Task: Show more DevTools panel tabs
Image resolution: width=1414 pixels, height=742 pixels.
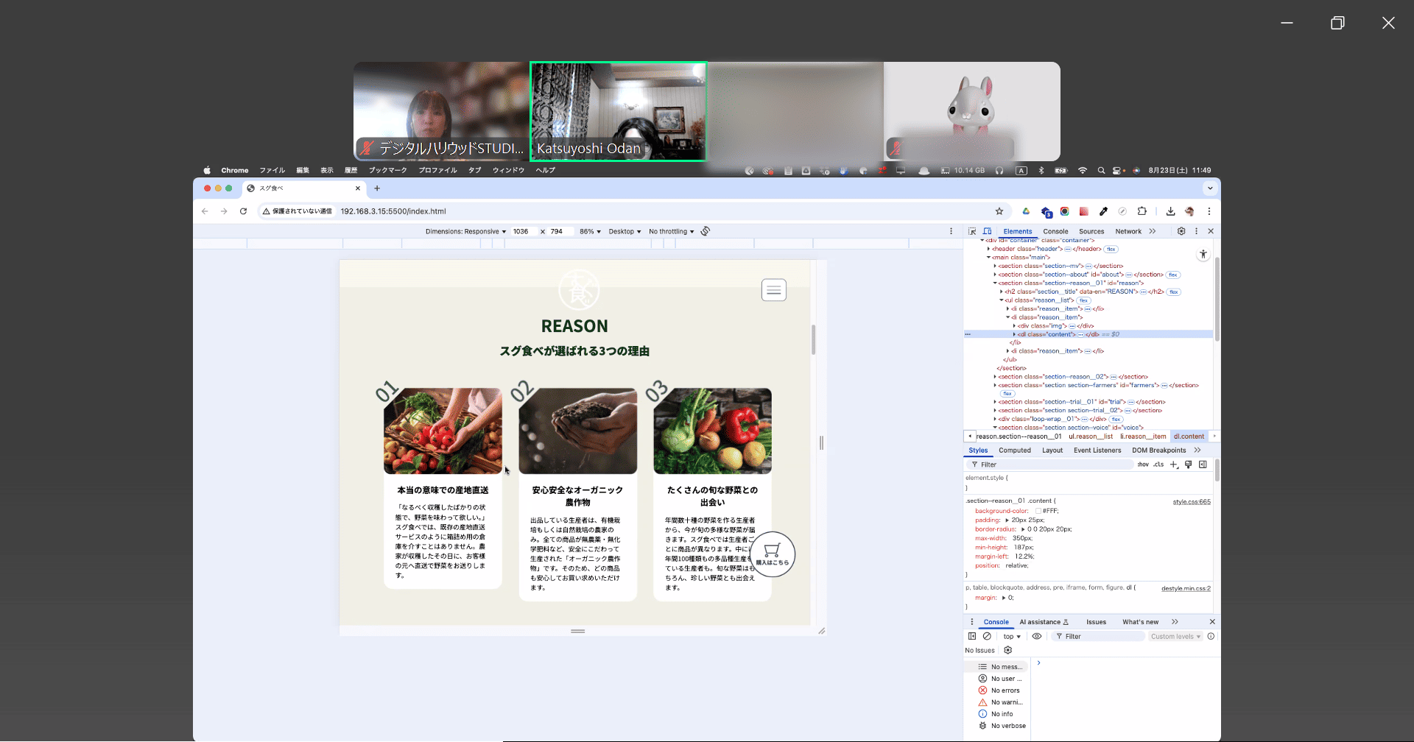Action: click(x=1153, y=231)
